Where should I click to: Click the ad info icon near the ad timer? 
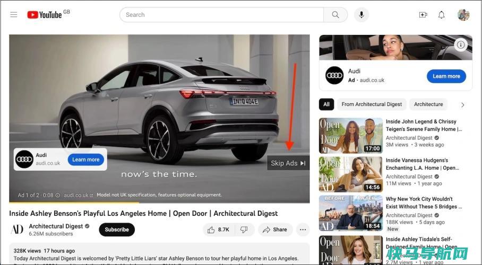(57, 195)
